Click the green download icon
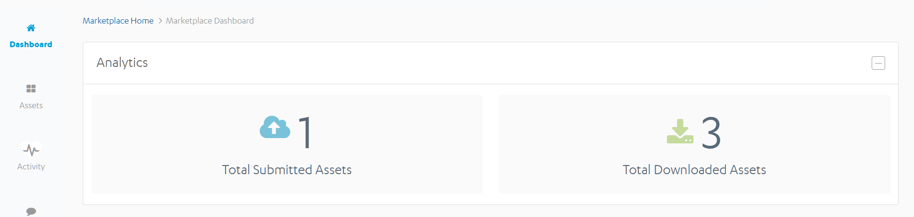 [x=680, y=131]
